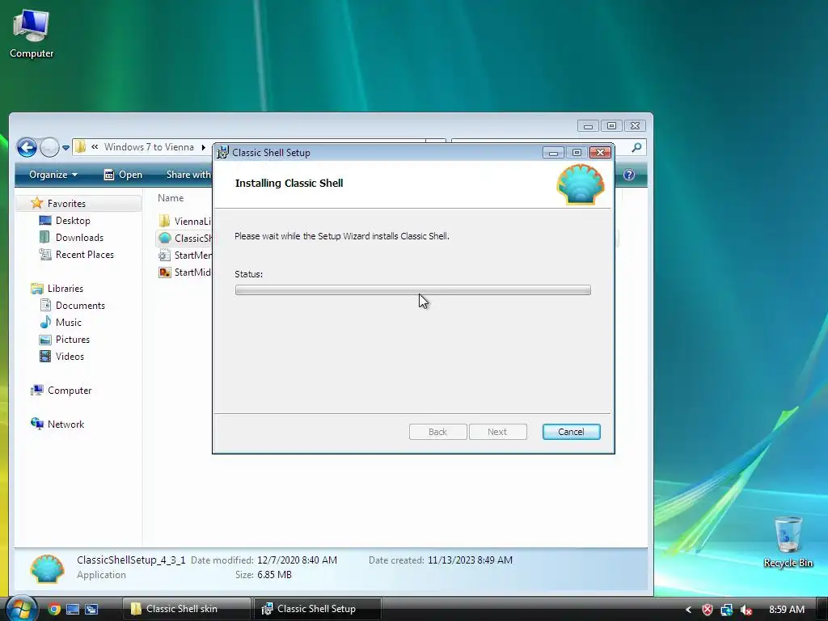
Task: Select the ViennaLi folder in file list
Action: [184, 221]
